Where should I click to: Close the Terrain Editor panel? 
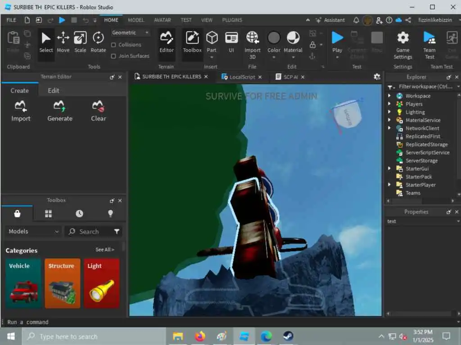120,77
